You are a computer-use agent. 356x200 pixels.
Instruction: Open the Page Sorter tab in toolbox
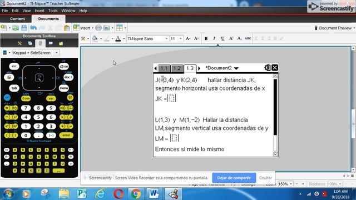coord(30,43)
